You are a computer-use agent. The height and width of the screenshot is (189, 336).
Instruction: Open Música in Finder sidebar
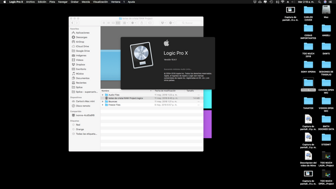point(79,73)
